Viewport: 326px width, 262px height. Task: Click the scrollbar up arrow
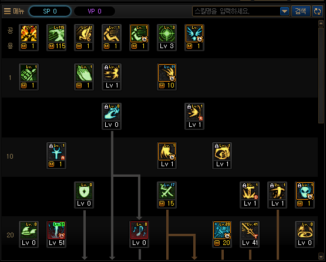click(321, 23)
